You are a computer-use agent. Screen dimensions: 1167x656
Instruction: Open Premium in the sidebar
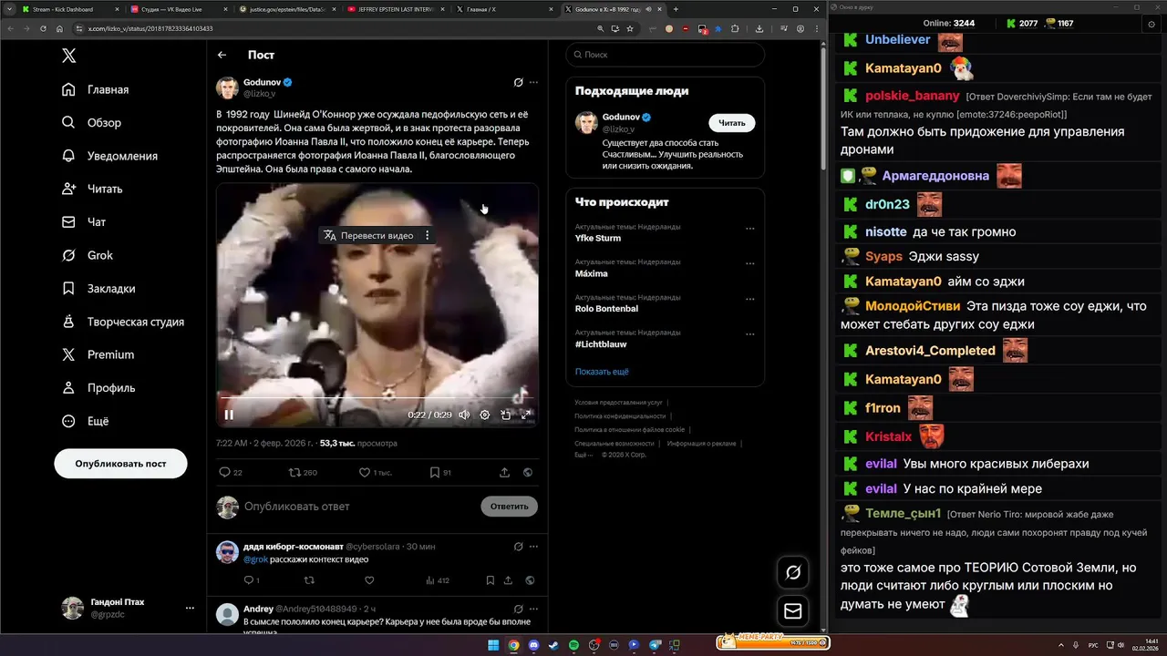click(x=98, y=354)
